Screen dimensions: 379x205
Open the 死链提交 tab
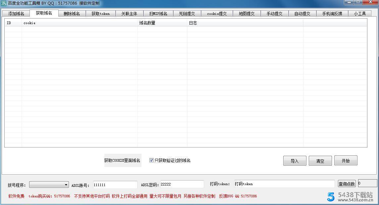[x=188, y=14]
